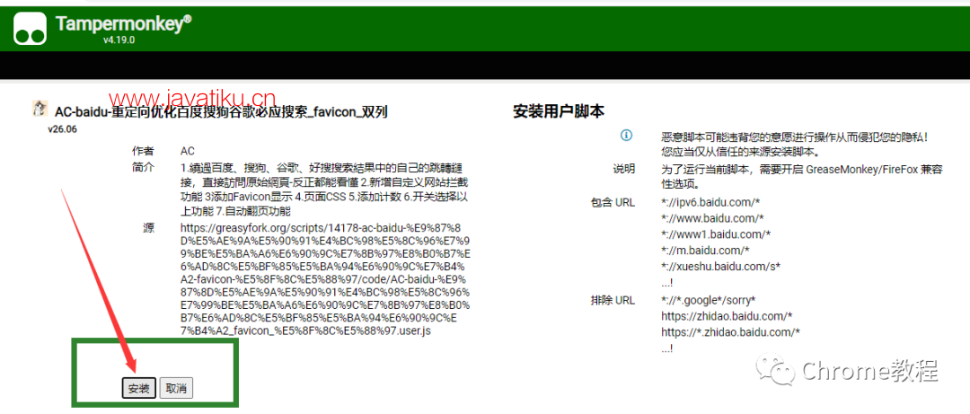Click the 取消 cancel button
Viewport: 970px width, 414px height.
click(x=176, y=389)
